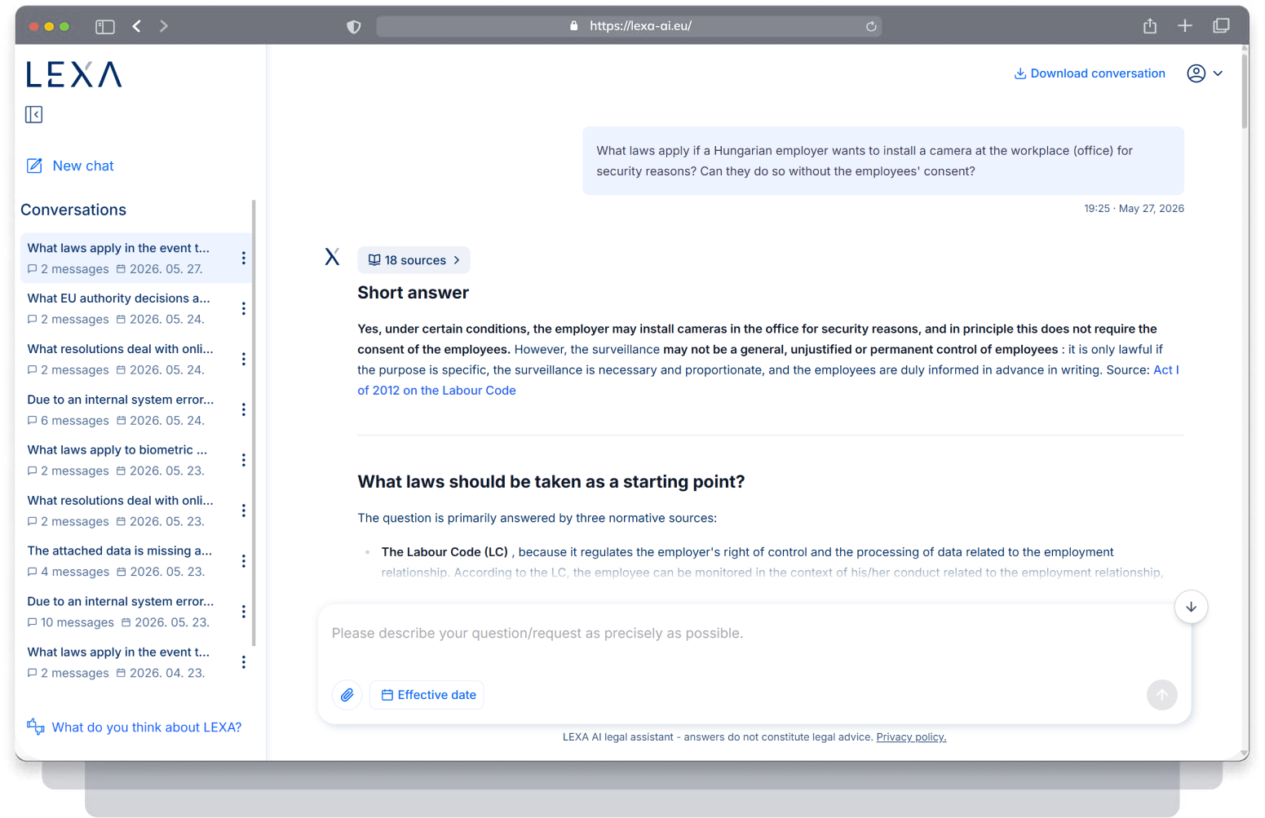Viewport: 1265px width, 818px height.
Task: Select 'What laws apply to biometric ...' conversation
Action: (127, 460)
